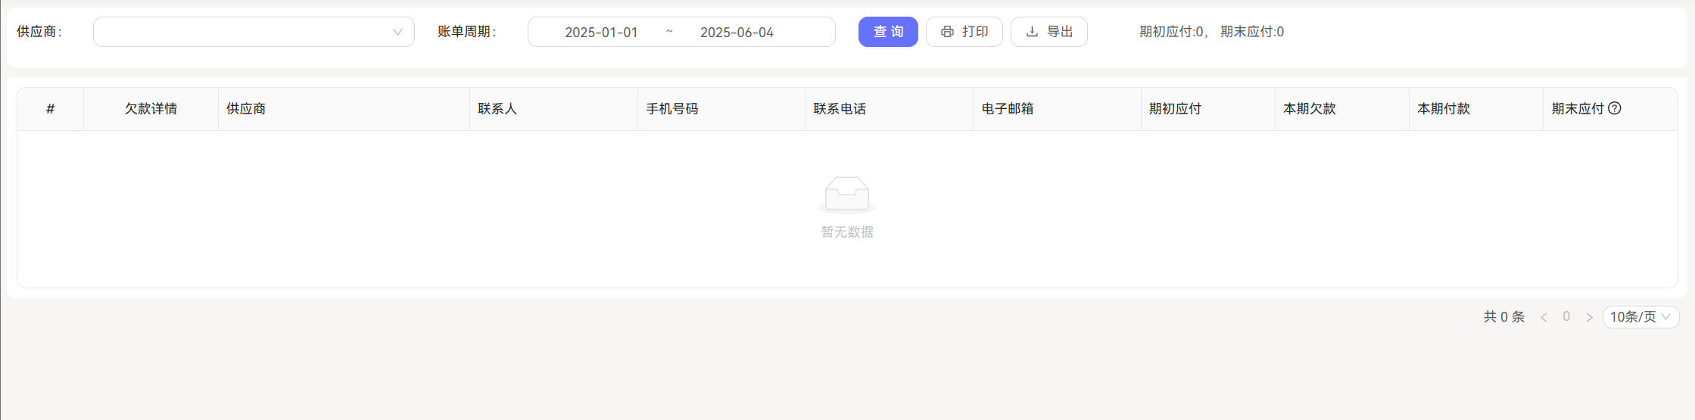Screen dimensions: 1695x420
Task: Click the help icon beside 期末应付
Action: pos(1615,108)
